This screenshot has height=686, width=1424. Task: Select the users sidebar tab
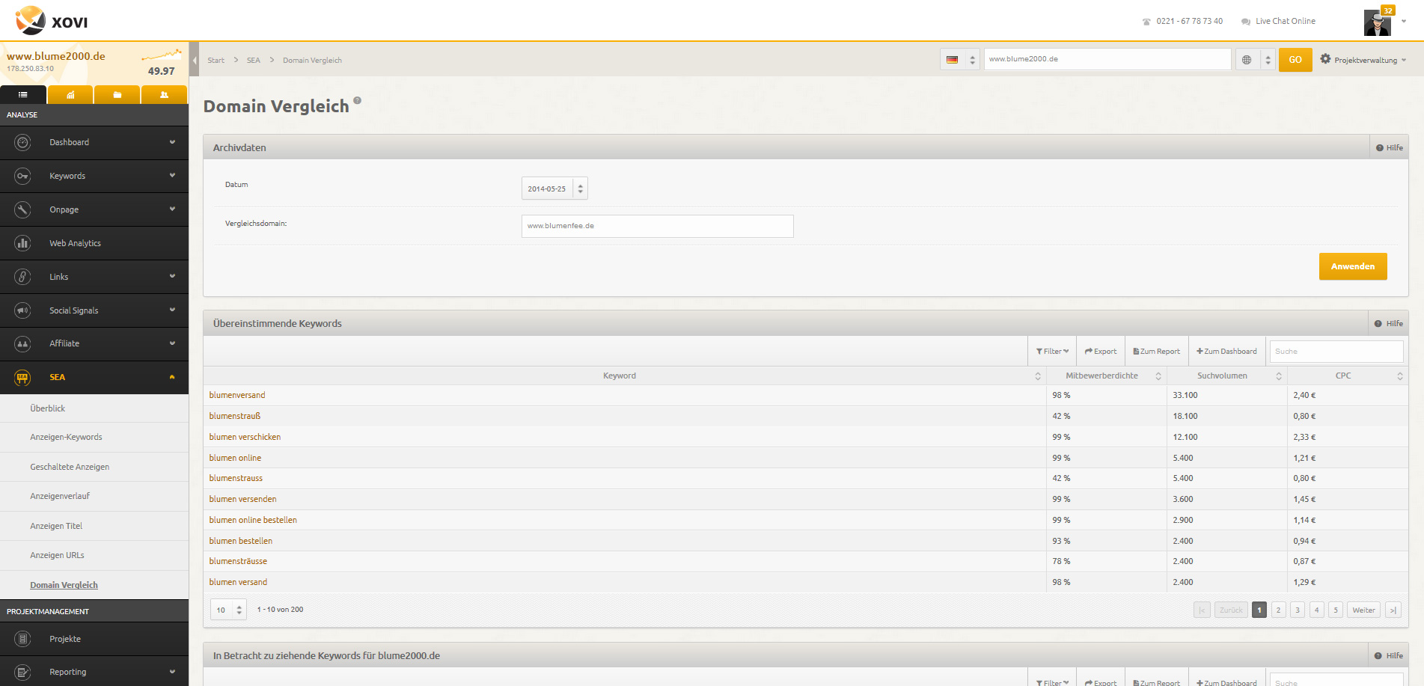click(x=164, y=95)
